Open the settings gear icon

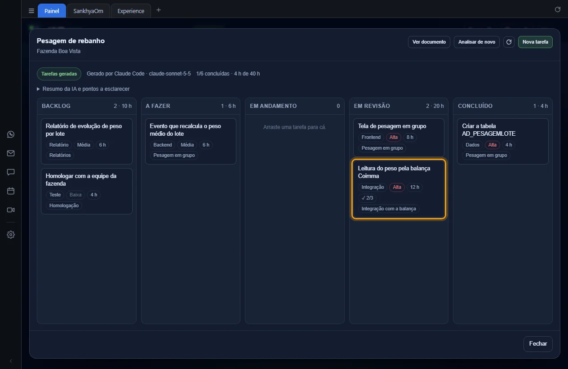tap(11, 235)
